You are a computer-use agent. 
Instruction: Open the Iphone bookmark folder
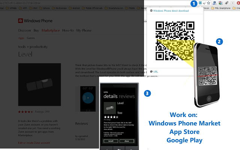coord(44,8)
